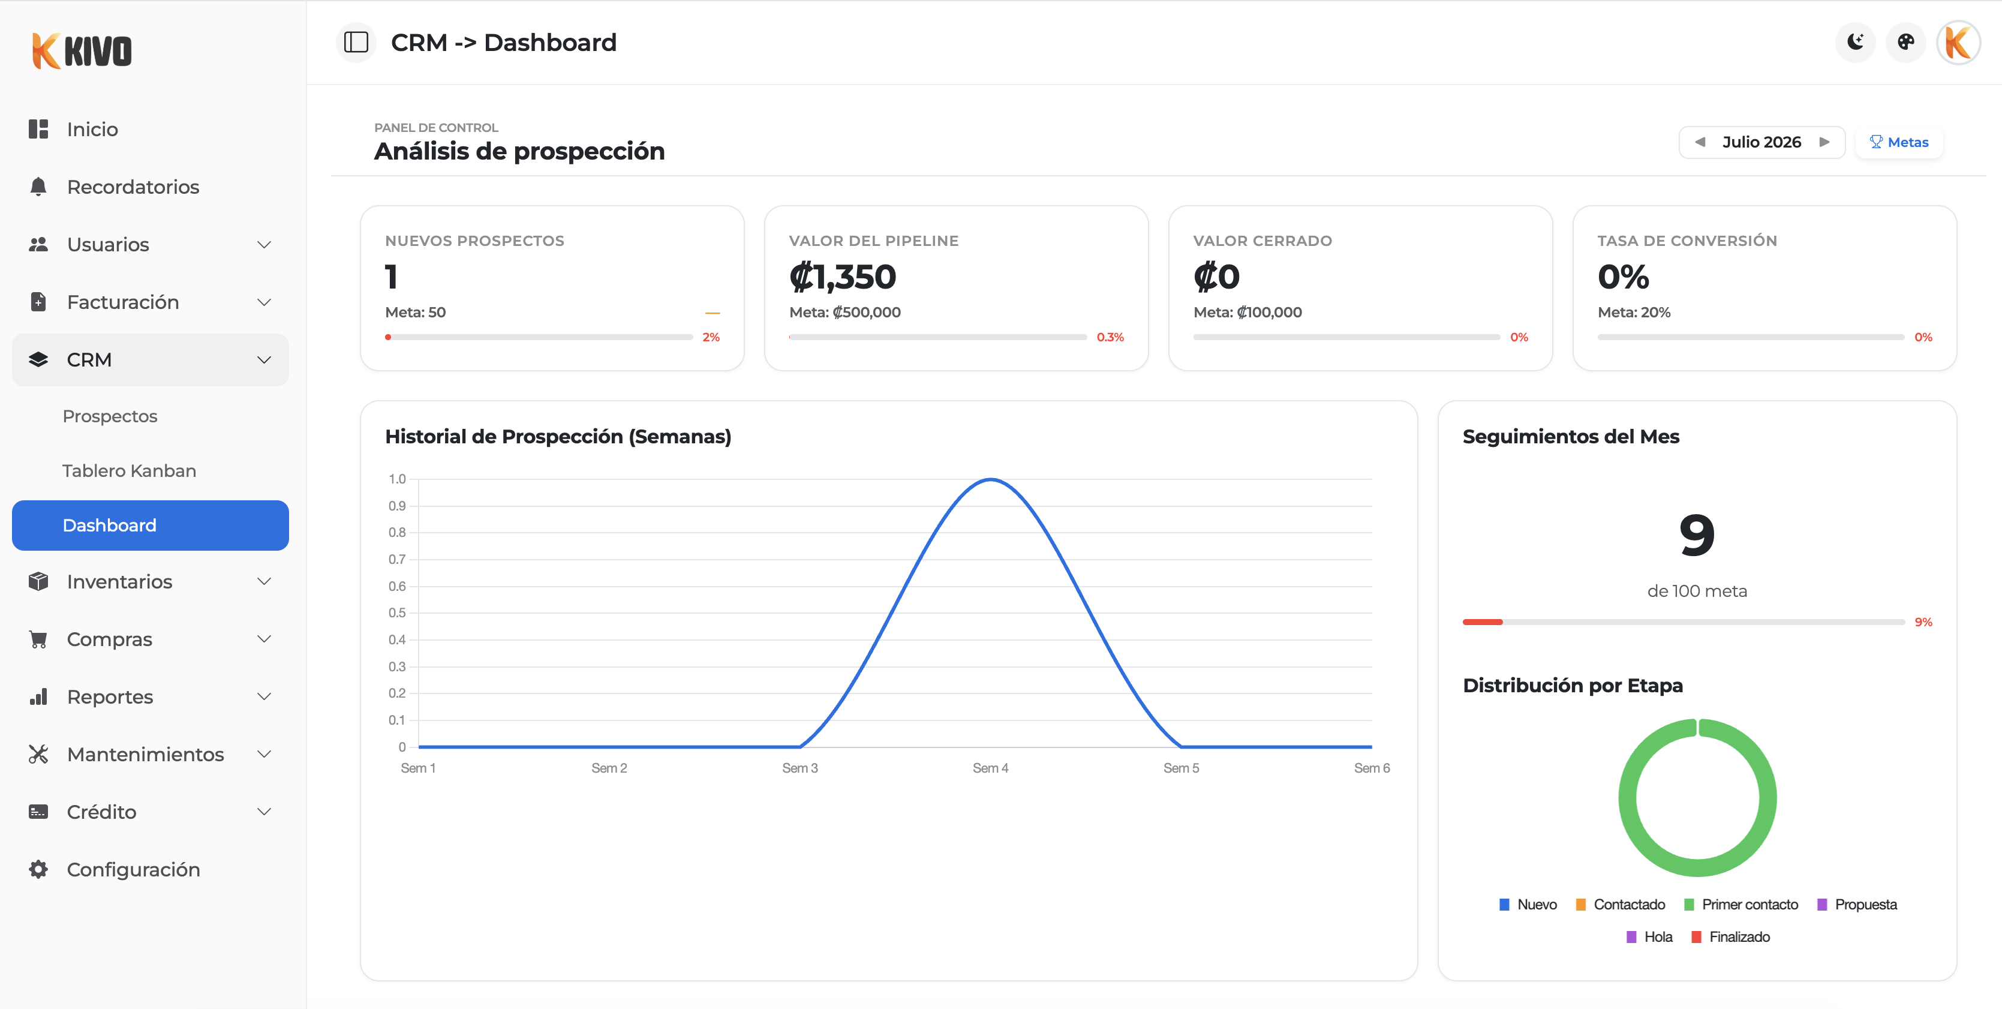Click the Inventarios box icon
The height and width of the screenshot is (1009, 2002).
(38, 581)
